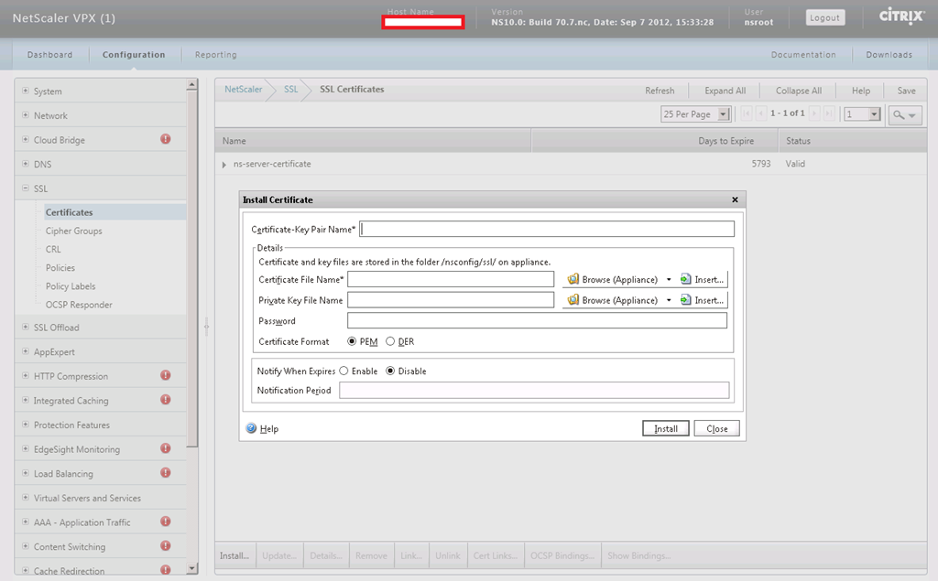The width and height of the screenshot is (938, 581).
Task: Click Insert icon for Private Key File
Action: 686,300
